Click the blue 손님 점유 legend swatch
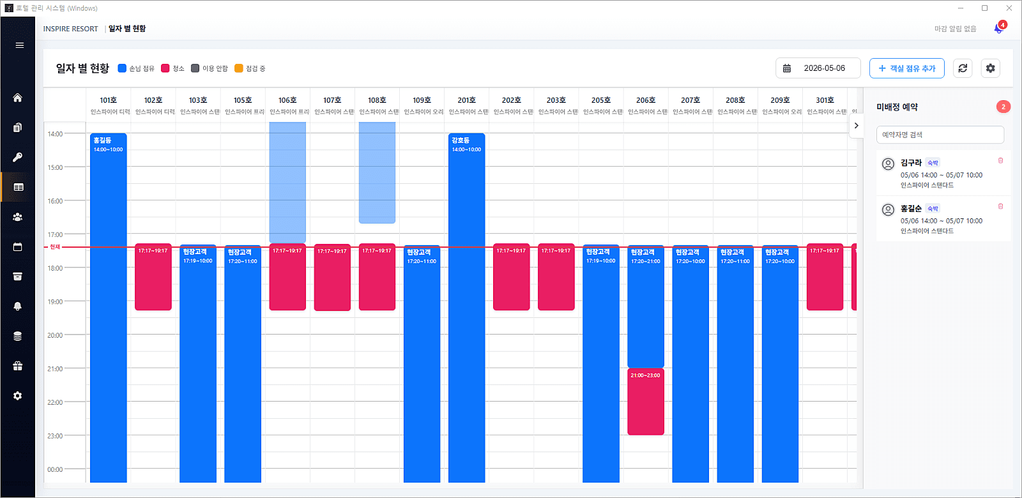 pyautogui.click(x=122, y=68)
